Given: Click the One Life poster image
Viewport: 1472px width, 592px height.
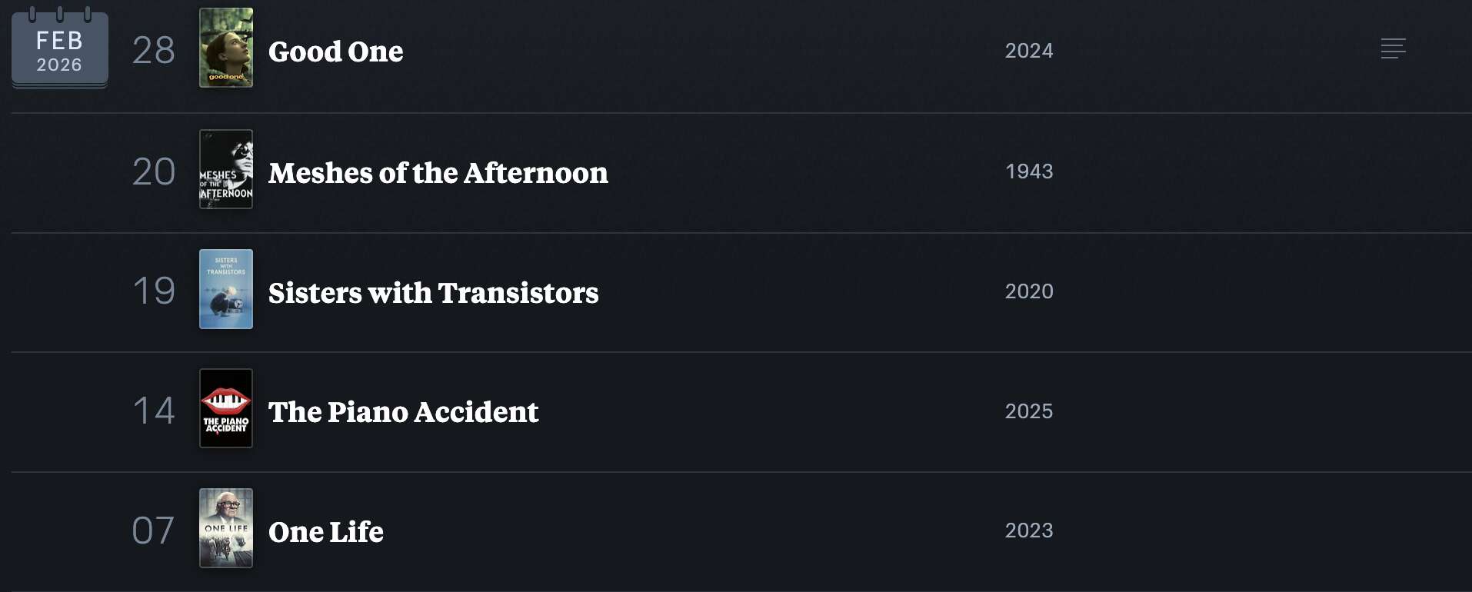Looking at the screenshot, I should coord(226,528).
